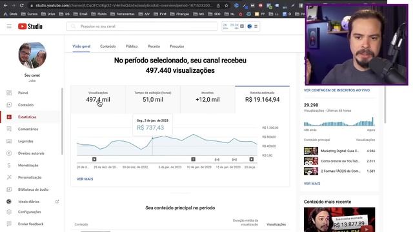The image size is (413, 232).
Task: Click the real-time 48 hours bar chart
Action: point(339,122)
